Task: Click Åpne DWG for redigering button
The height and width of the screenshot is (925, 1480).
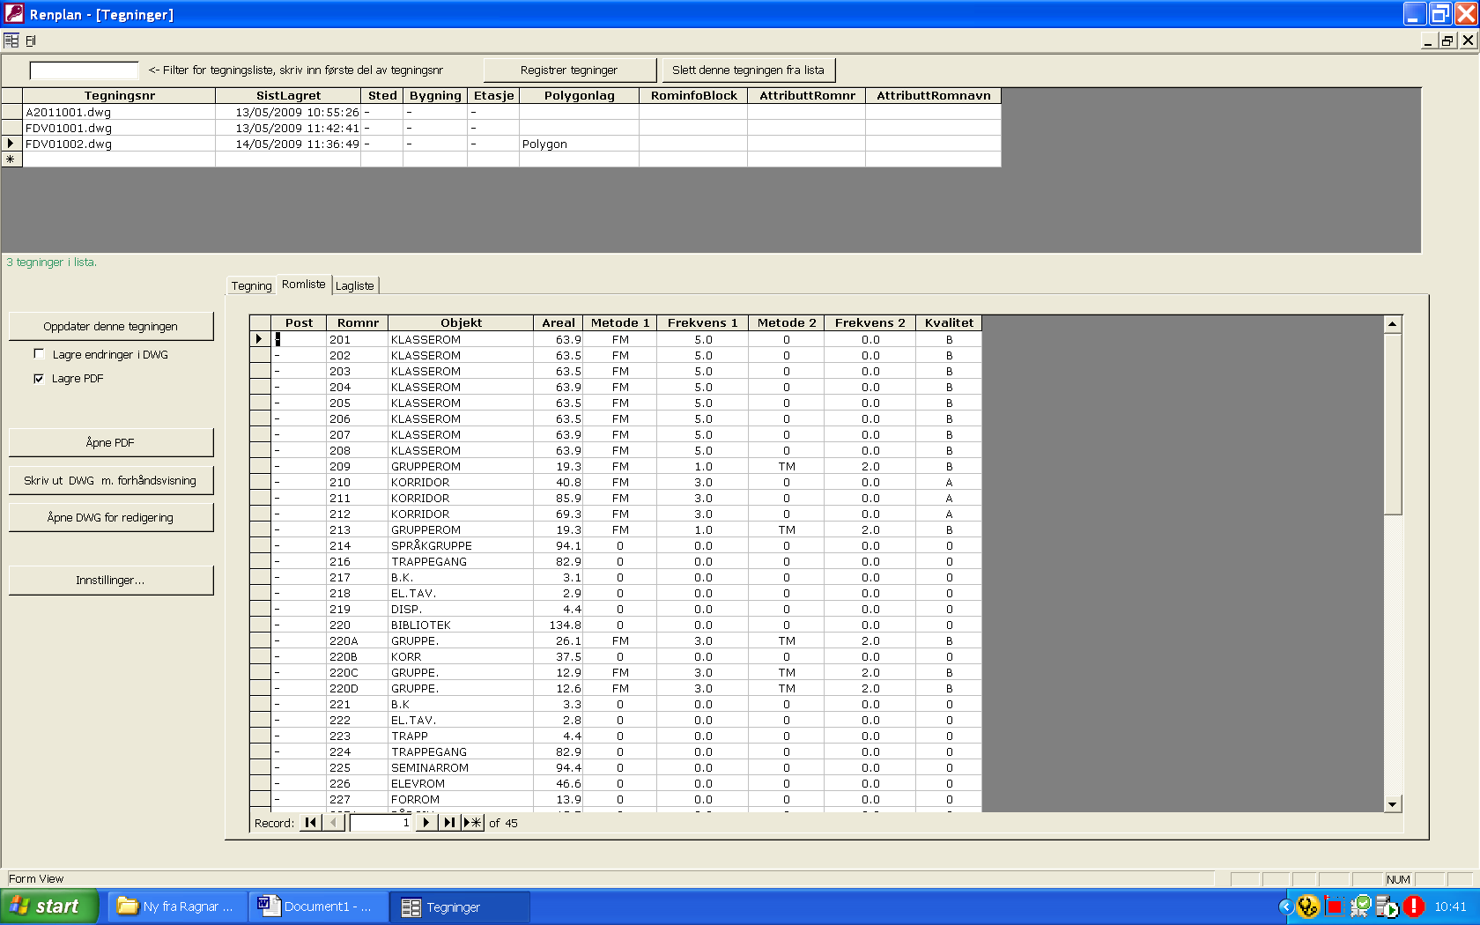Action: pos(111,517)
